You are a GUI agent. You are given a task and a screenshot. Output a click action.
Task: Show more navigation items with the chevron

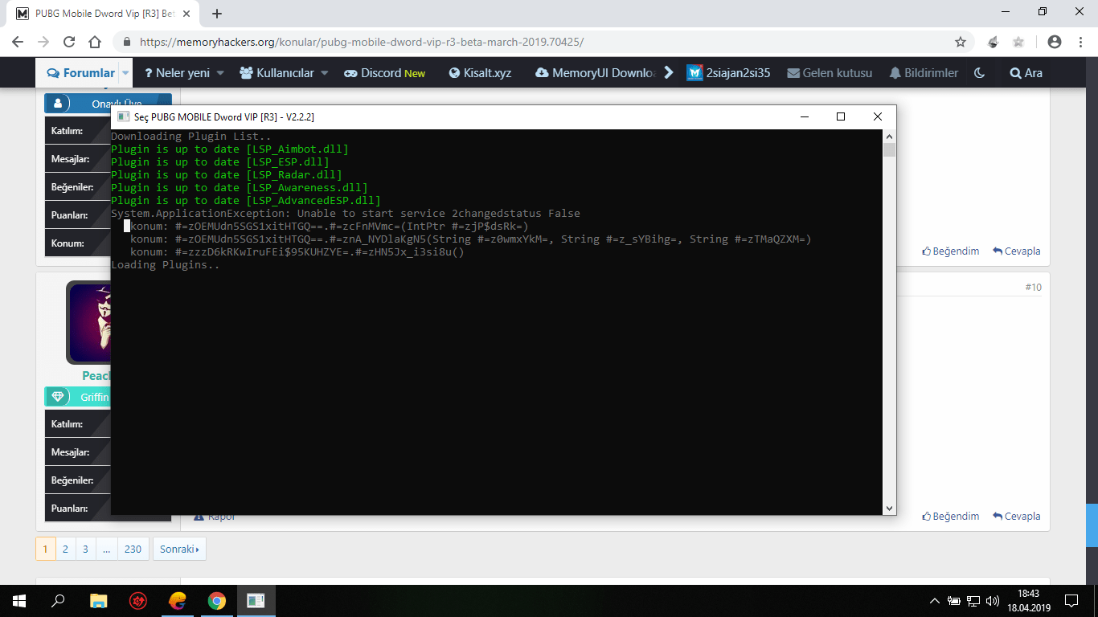coord(669,73)
